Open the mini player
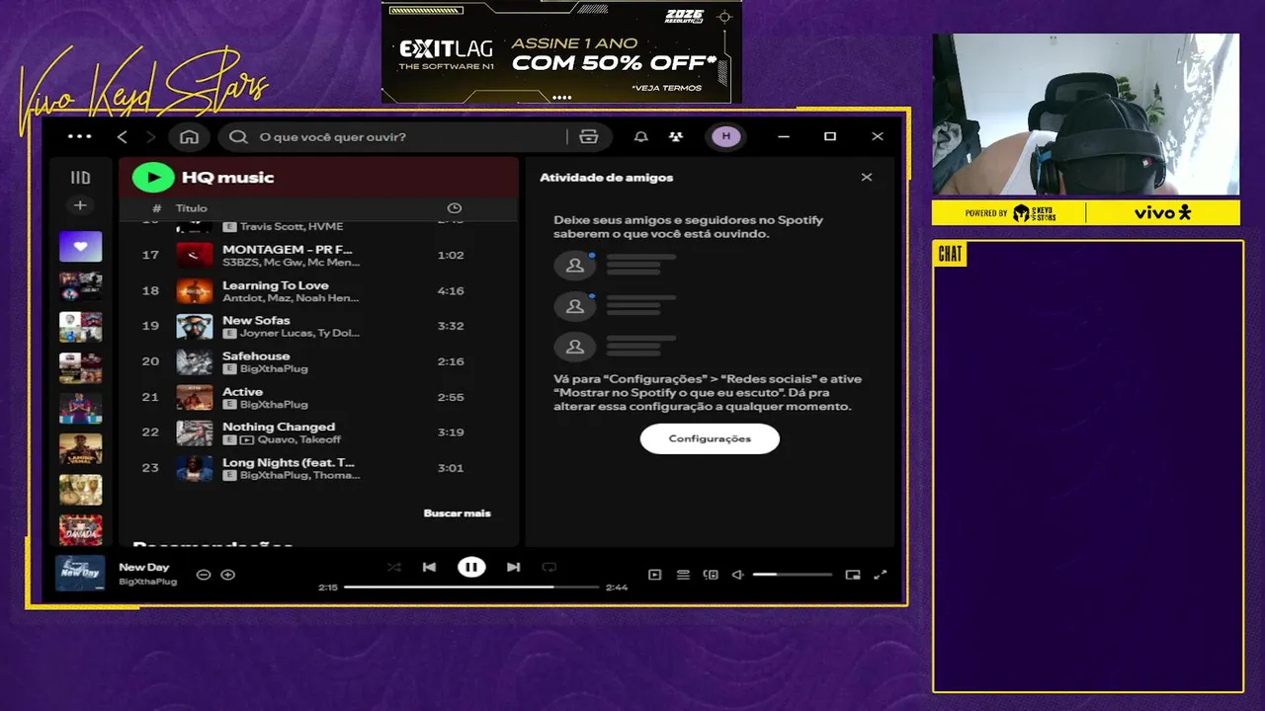The image size is (1265, 711). point(853,575)
